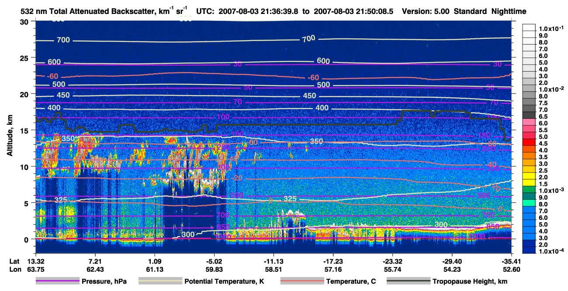Click longitude value 63.75
Viewport: 568px width, 291px height.
35,269
